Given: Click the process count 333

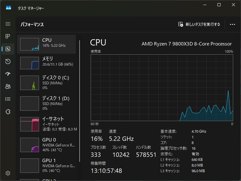Looking at the screenshot, I should 96,155.
